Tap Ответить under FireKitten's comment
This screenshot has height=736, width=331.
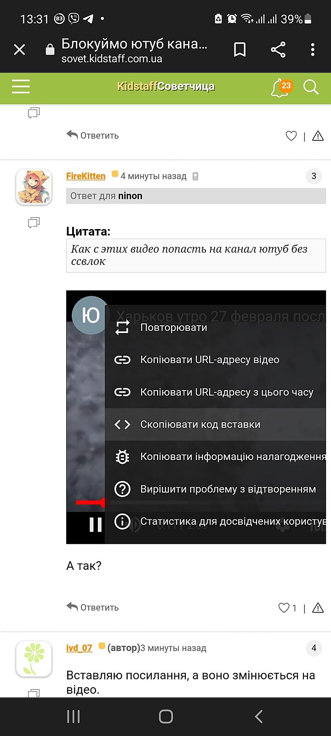93,607
